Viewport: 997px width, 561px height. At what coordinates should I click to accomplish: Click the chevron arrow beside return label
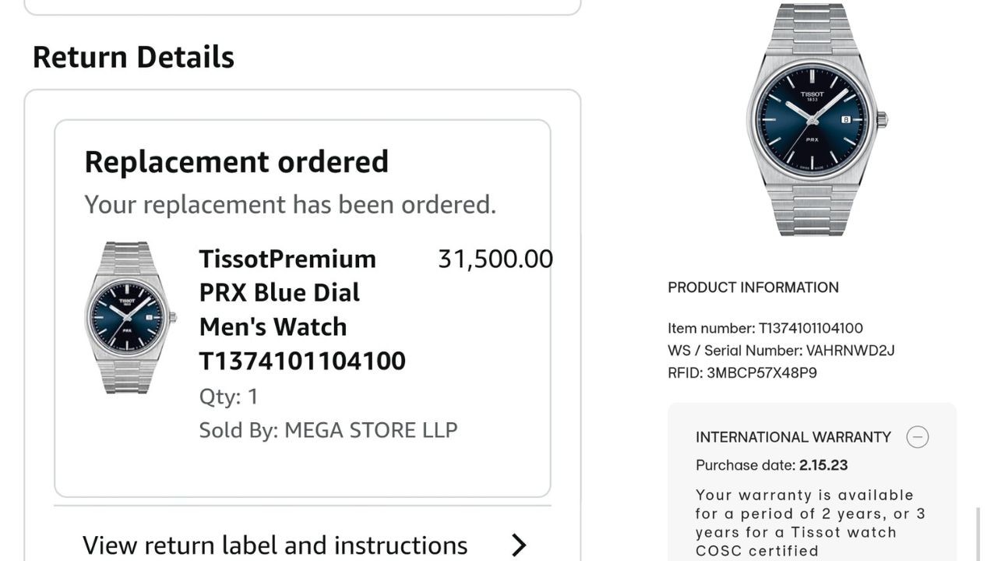519,545
